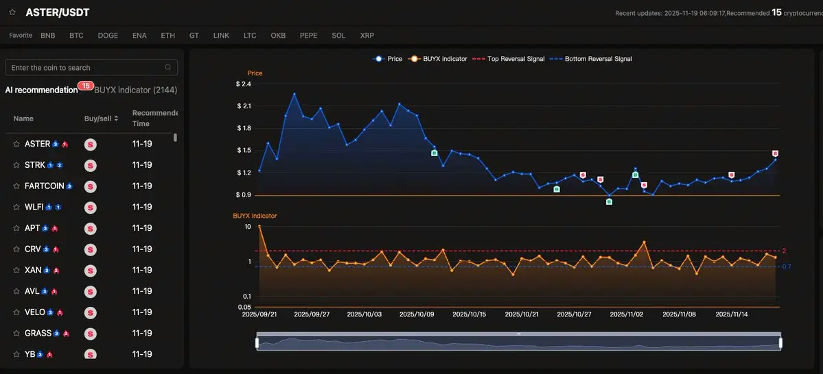Click the sell badge in CRV row
Screen dimensions: 823x374
click(x=90, y=249)
